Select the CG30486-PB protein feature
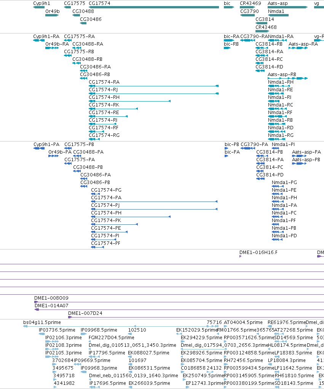 tap(84, 186)
